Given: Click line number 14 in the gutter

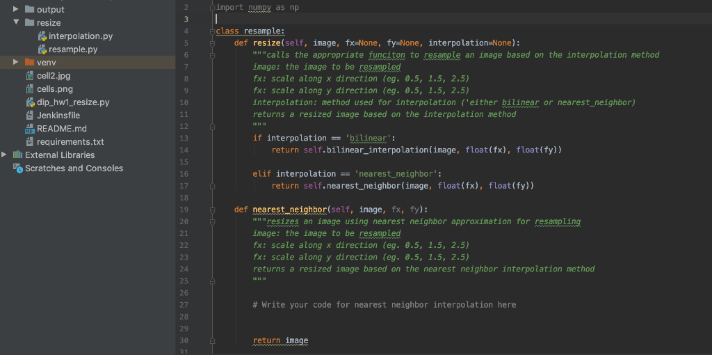Looking at the screenshot, I should (x=184, y=150).
